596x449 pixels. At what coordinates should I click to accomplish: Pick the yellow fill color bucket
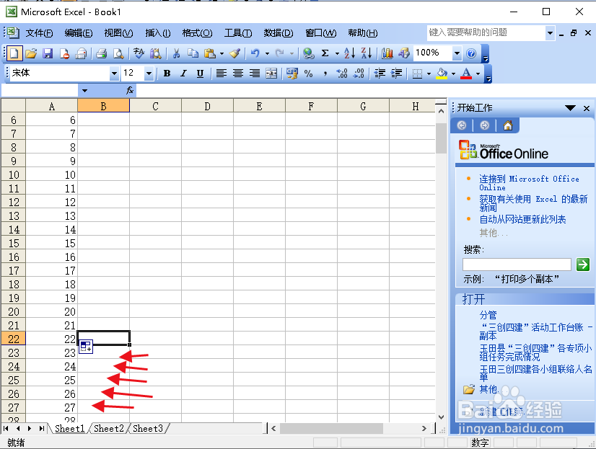442,74
